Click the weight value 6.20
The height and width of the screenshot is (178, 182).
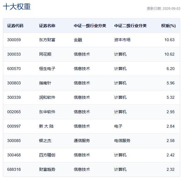coord(170,69)
